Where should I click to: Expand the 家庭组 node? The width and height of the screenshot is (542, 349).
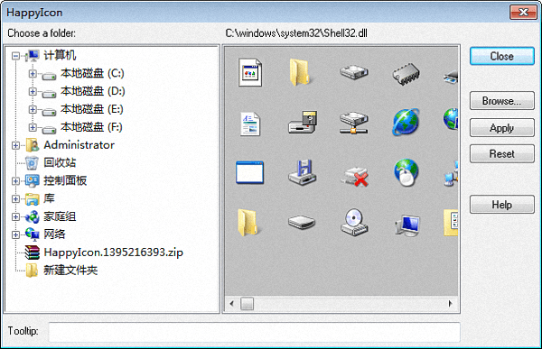click(x=15, y=216)
